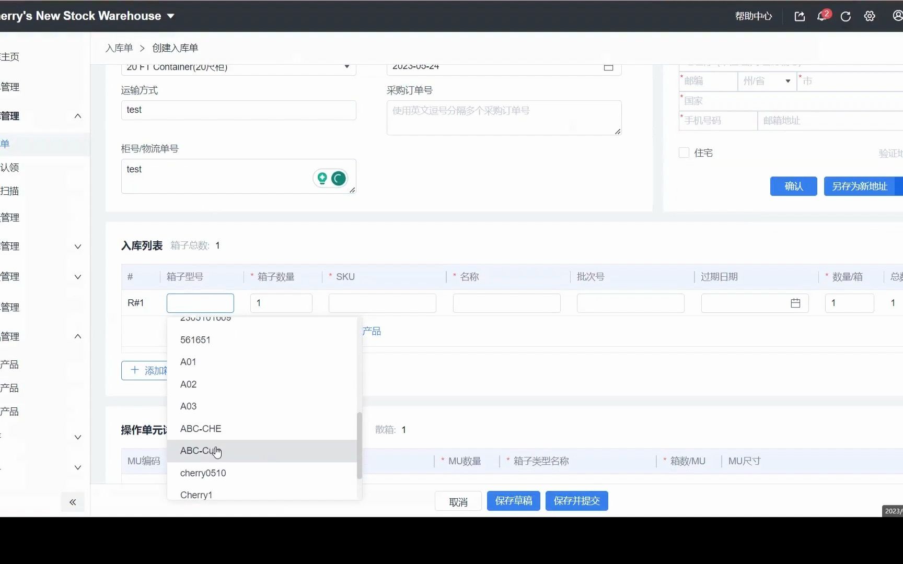The width and height of the screenshot is (903, 564).
Task: Click into 柜号/物流单号 textarea
Action: tap(238, 176)
